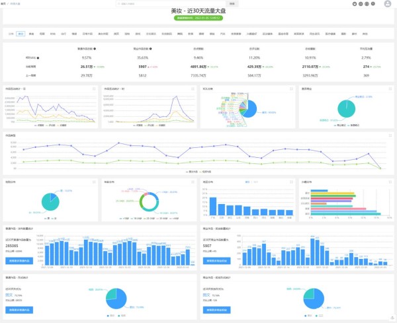Click the info icon beside the first stats column header
The height and width of the screenshot is (323, 397).
pos(95,49)
